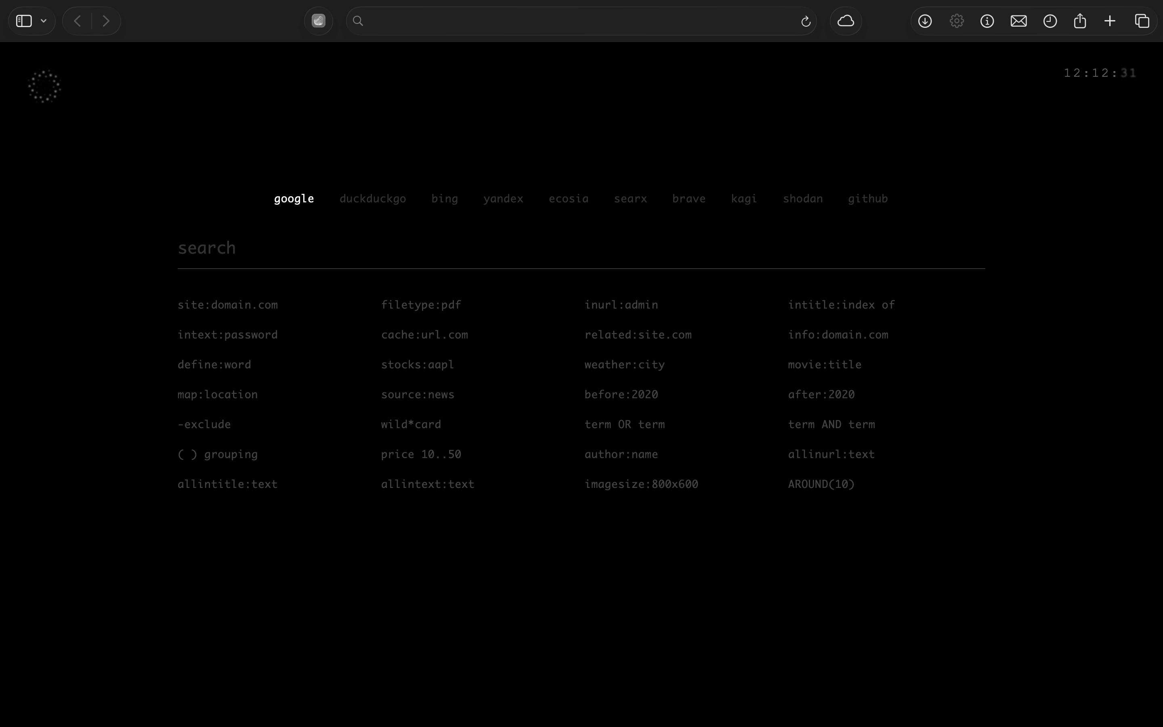Switch to the duckduckgo engine tab
The height and width of the screenshot is (727, 1163).
372,199
